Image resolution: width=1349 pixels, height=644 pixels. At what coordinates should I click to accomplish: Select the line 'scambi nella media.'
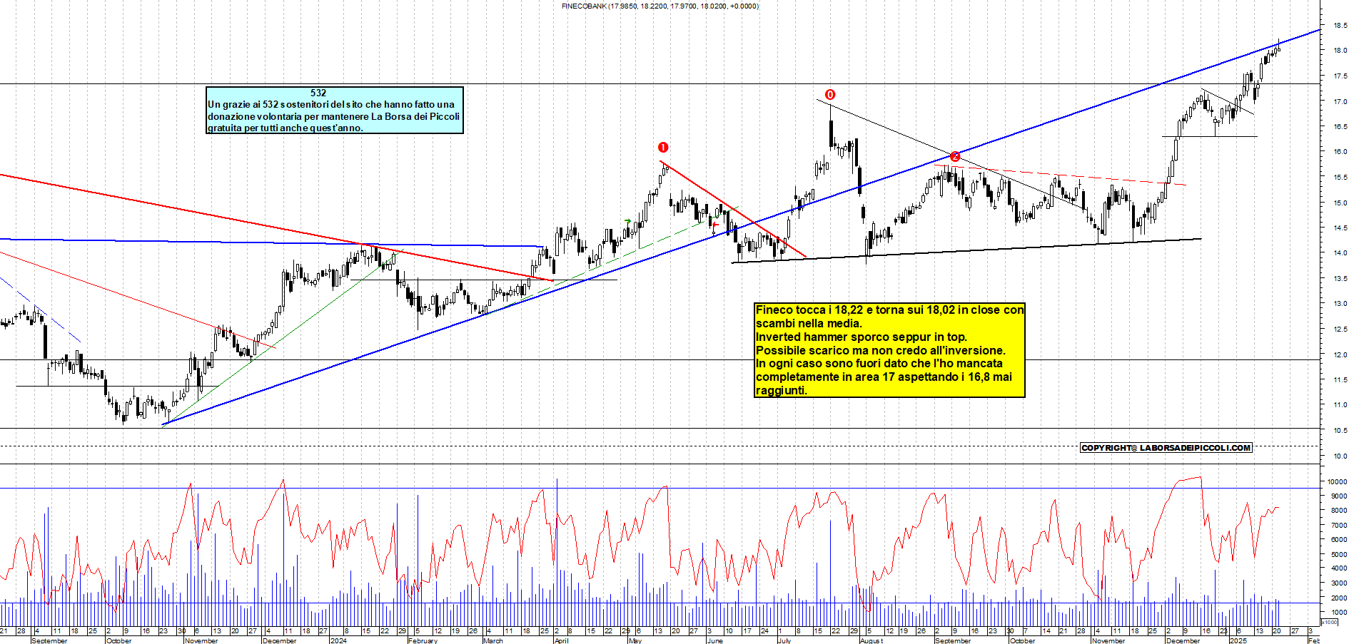tap(809, 324)
